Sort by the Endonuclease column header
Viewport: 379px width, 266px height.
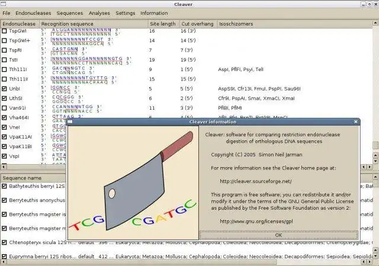point(20,24)
